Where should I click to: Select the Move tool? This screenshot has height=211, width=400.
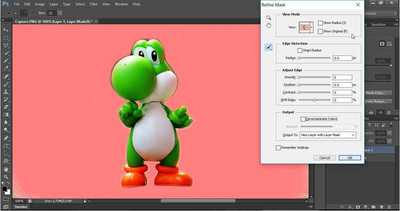click(6, 30)
